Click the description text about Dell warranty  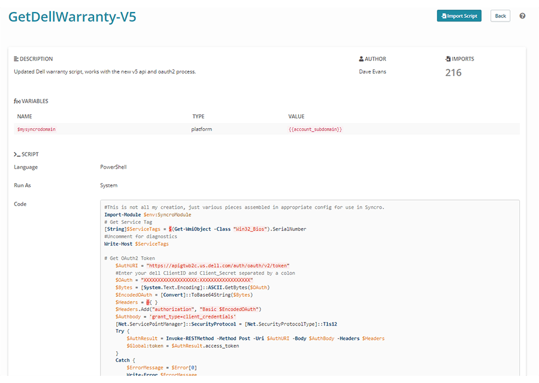[x=105, y=71]
